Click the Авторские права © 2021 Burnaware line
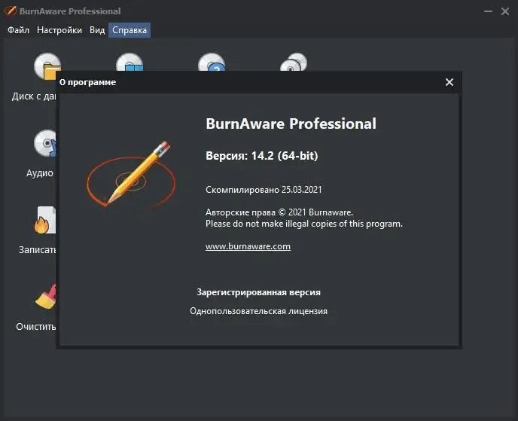This screenshot has height=421, width=518. pyautogui.click(x=279, y=212)
